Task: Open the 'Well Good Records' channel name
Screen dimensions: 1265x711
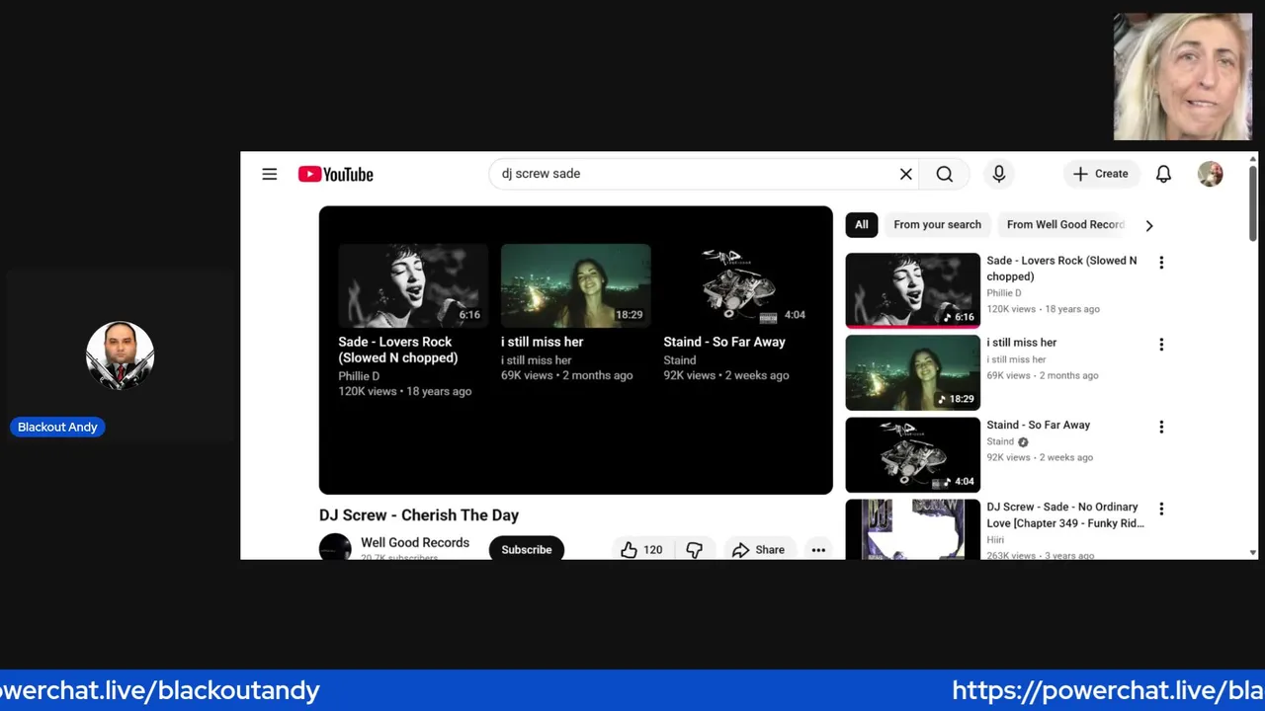Action: coord(415,542)
